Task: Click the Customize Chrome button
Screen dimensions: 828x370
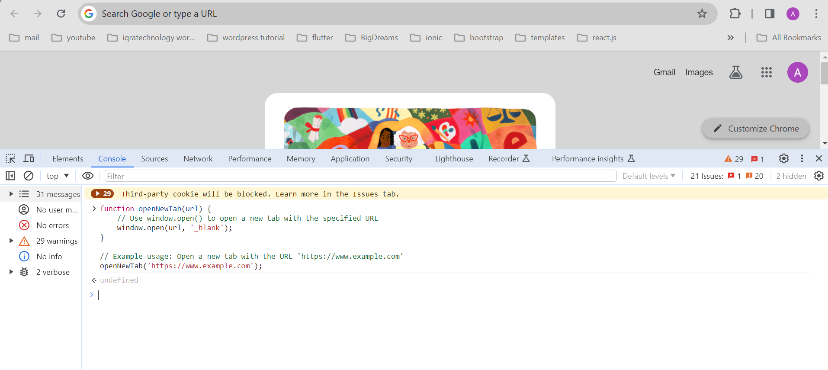Action: (755, 129)
